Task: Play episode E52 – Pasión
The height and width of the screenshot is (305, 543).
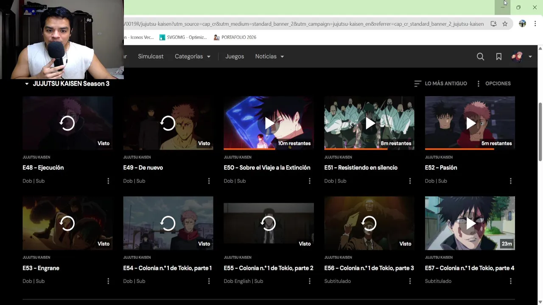Action: click(x=470, y=123)
